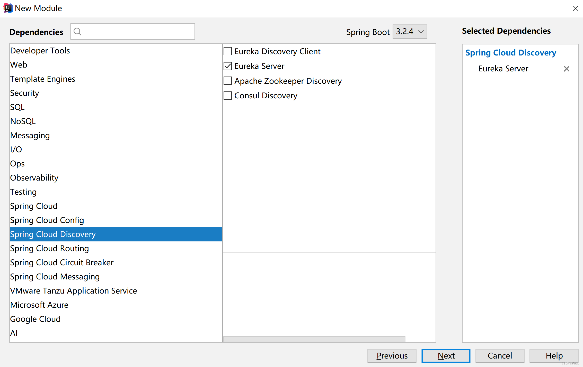This screenshot has width=583, height=367.
Task: Select Spring Cloud Discovery category
Action: click(x=116, y=234)
